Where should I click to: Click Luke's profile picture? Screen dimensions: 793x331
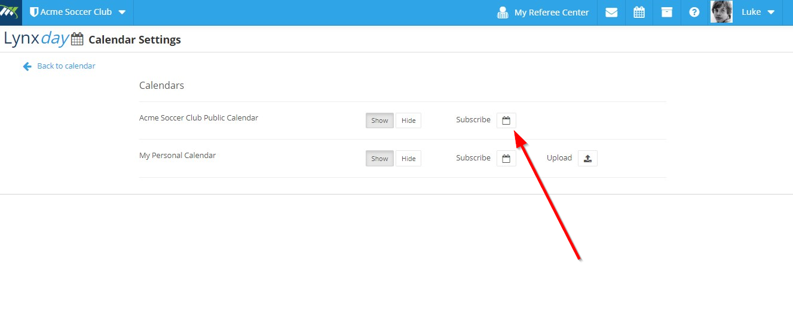pos(721,12)
